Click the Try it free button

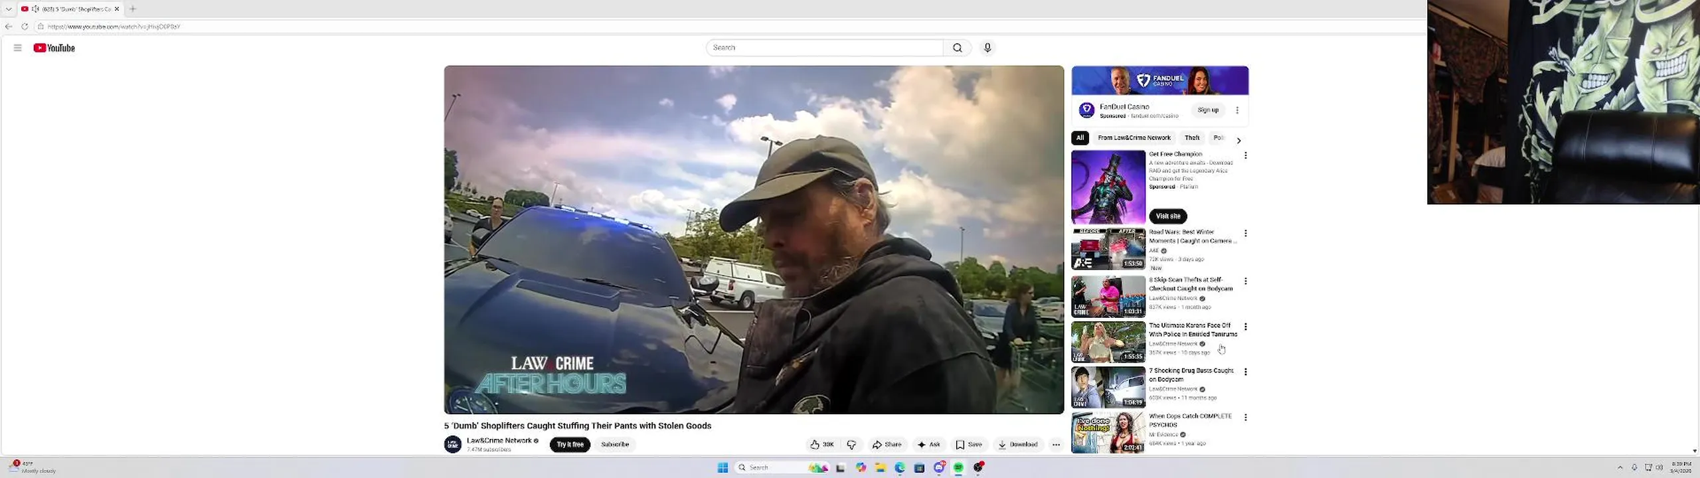[570, 445]
